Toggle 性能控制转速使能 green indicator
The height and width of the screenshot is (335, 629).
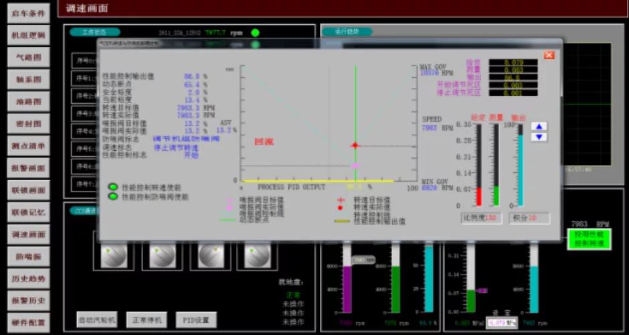pos(113,188)
